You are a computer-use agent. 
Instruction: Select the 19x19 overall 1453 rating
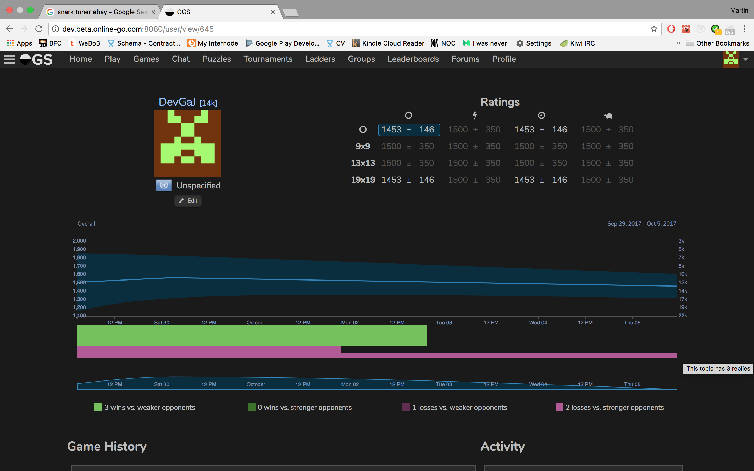click(408, 180)
